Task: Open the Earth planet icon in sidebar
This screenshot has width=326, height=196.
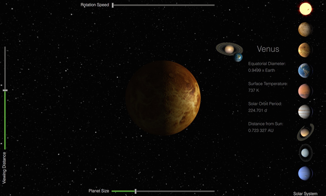Action: 305,70
